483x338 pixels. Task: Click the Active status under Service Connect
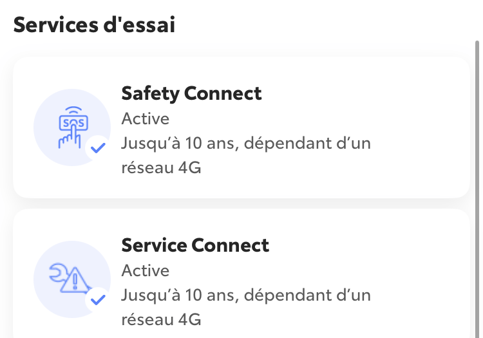click(146, 270)
